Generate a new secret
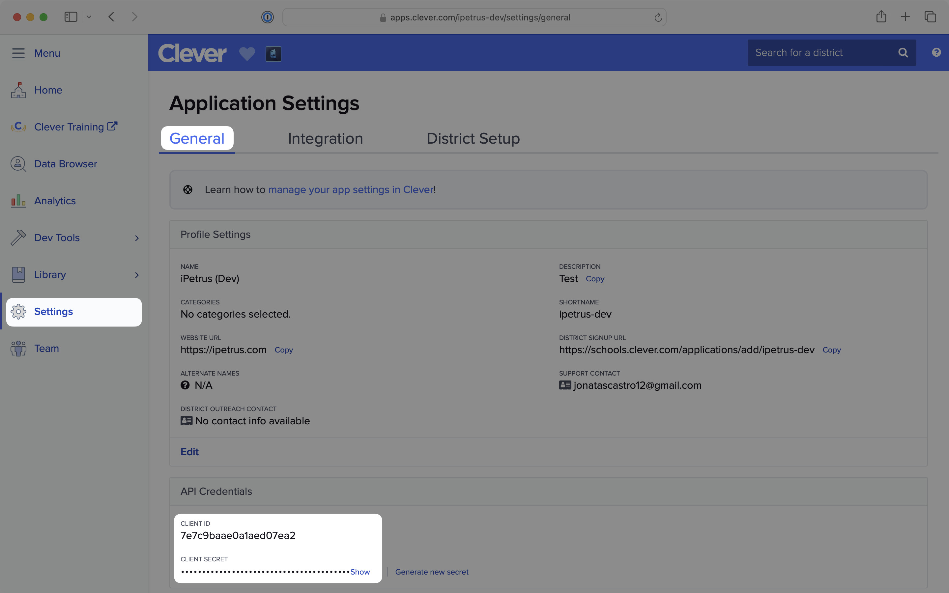Viewport: 949px width, 593px height. (431, 572)
